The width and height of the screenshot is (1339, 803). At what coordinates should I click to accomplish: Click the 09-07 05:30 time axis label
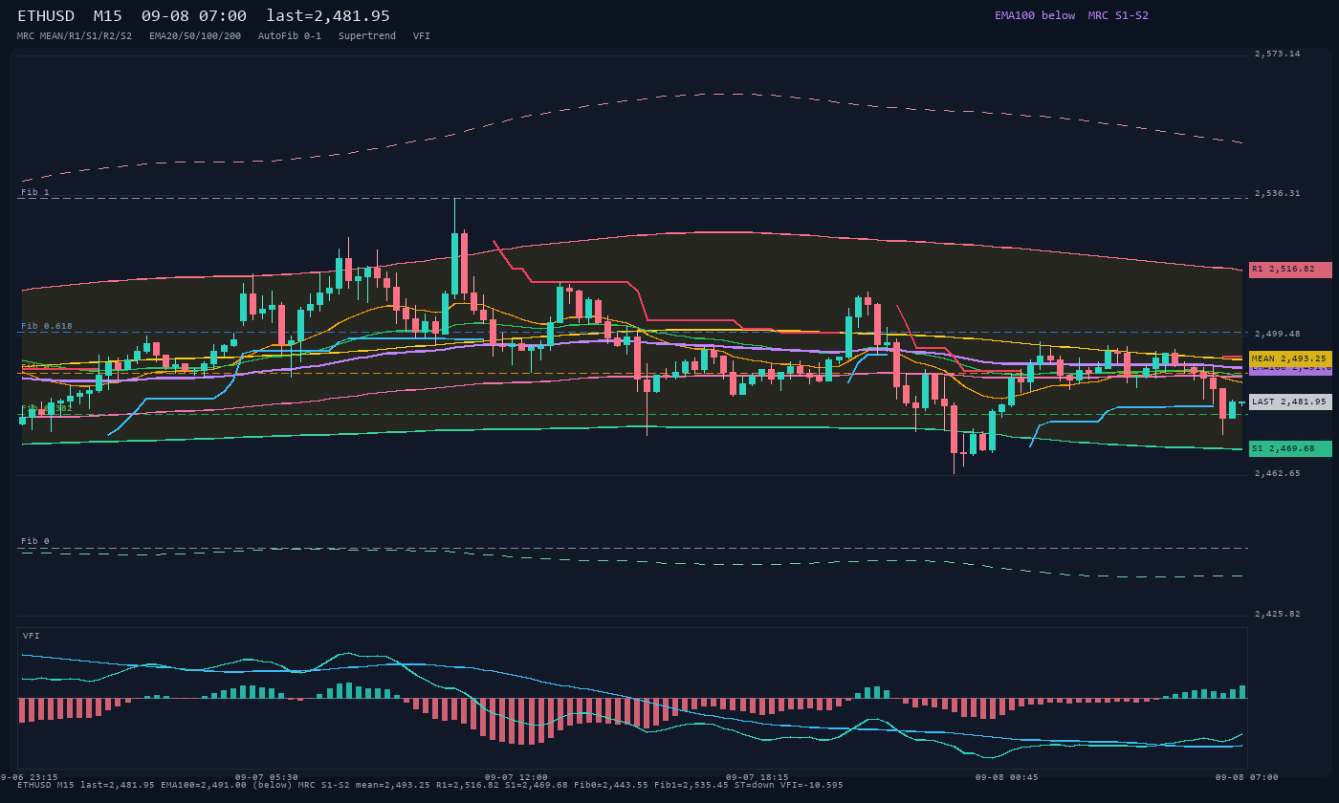[x=267, y=777]
